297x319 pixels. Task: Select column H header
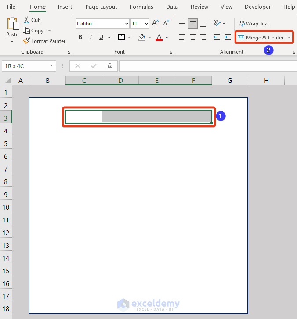[266, 81]
